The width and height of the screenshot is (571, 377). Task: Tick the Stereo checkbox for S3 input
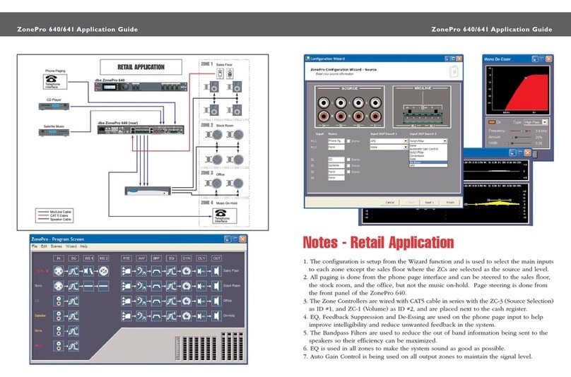(x=348, y=172)
